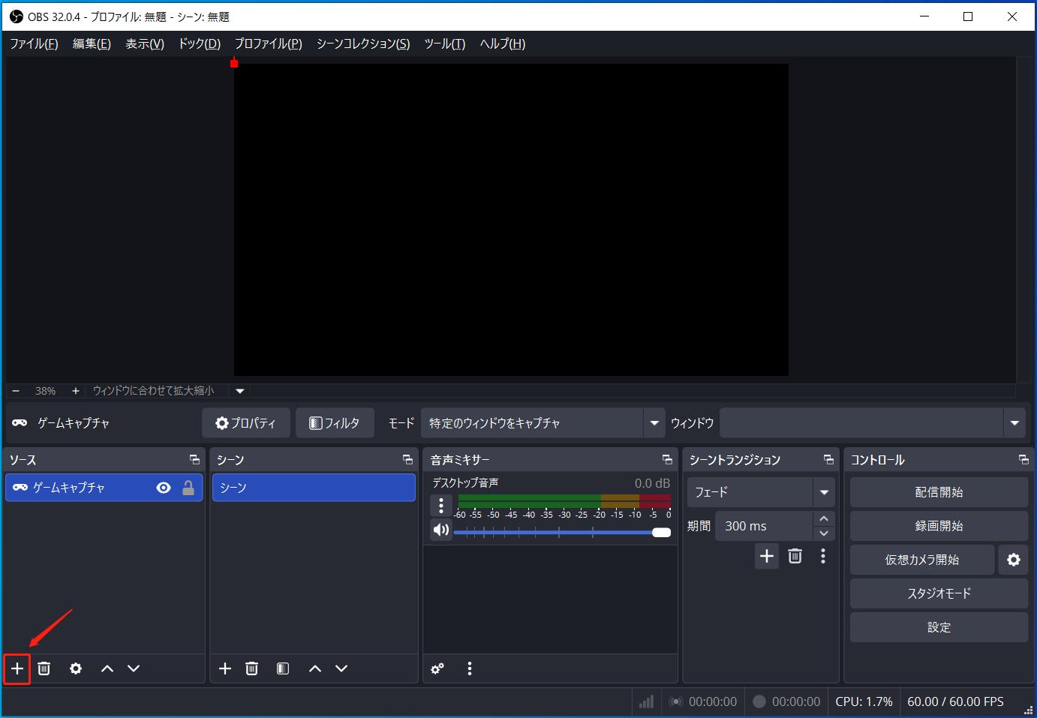Delete the current scene transition with trash icon

tap(795, 555)
